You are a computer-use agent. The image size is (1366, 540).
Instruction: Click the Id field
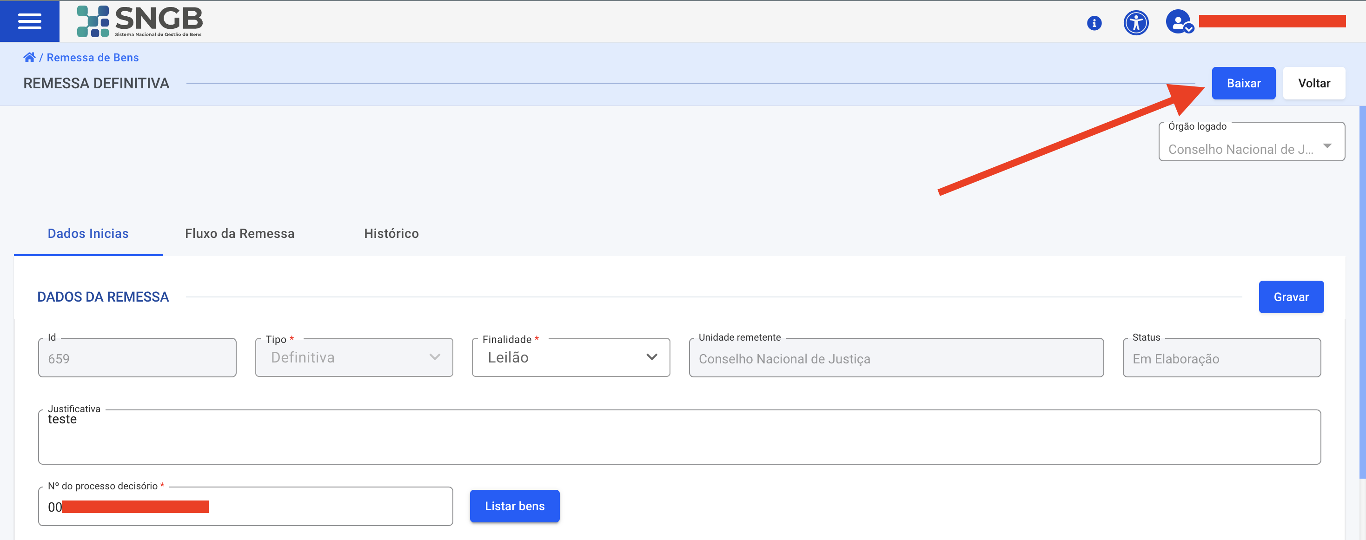pyautogui.click(x=137, y=358)
